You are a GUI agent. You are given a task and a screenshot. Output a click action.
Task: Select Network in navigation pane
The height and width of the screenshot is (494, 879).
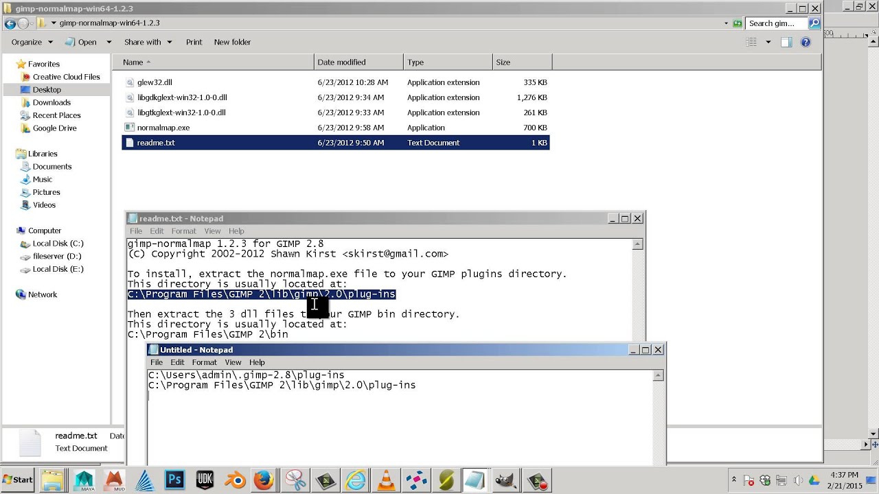pyautogui.click(x=42, y=294)
